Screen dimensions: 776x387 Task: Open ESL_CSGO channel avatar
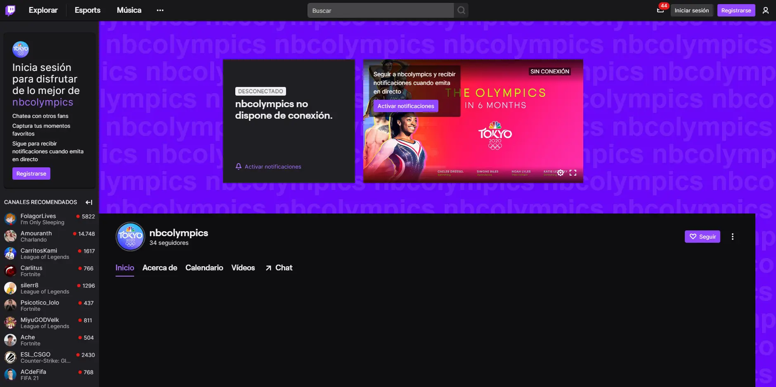[x=10, y=357]
